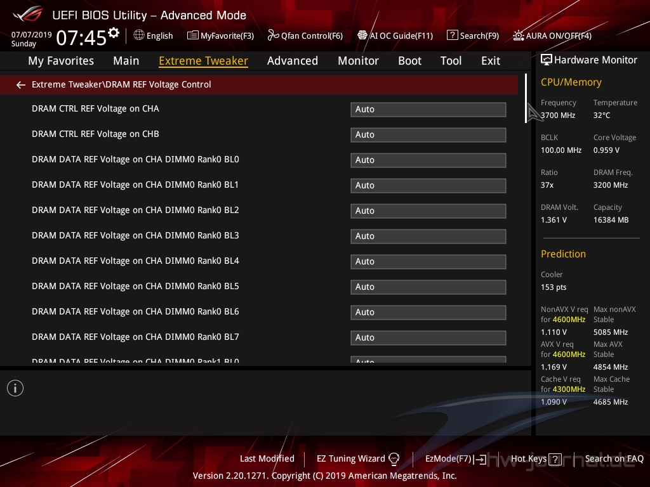Screen dimensions: 650x487
Task: Click the ROG logo icon
Action: (28, 14)
